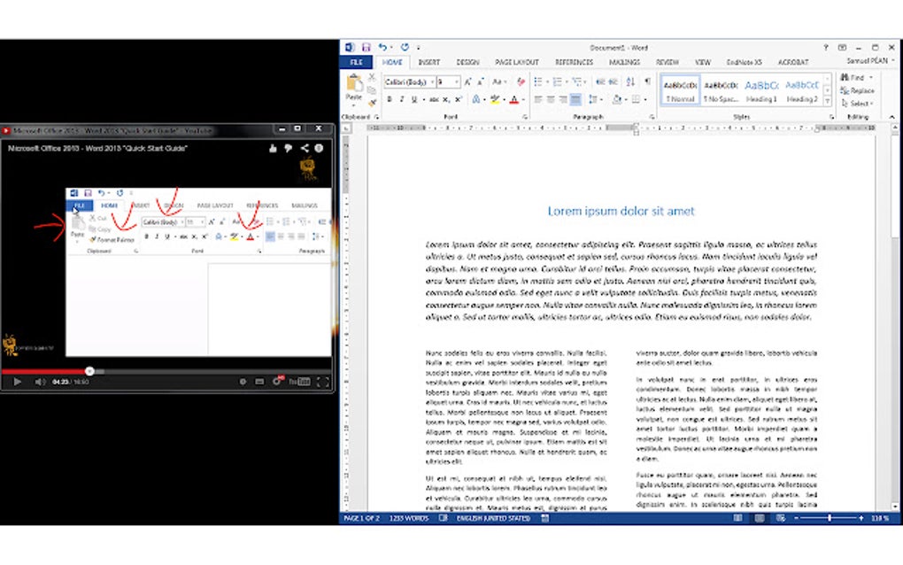Play the YouTube video
Screen dimensions: 903x565
[18, 382]
